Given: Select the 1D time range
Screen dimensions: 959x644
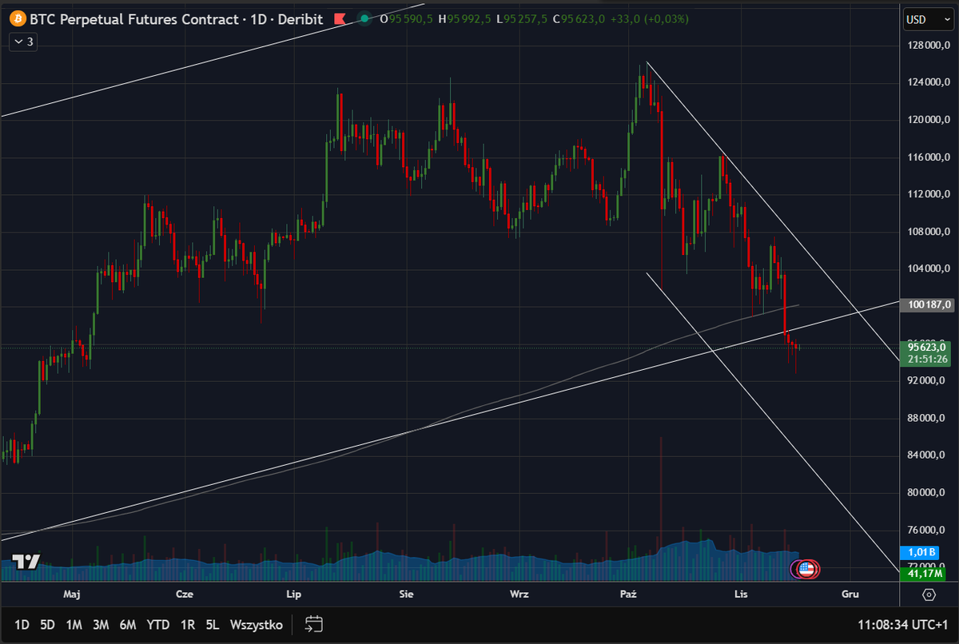Looking at the screenshot, I should [x=22, y=625].
